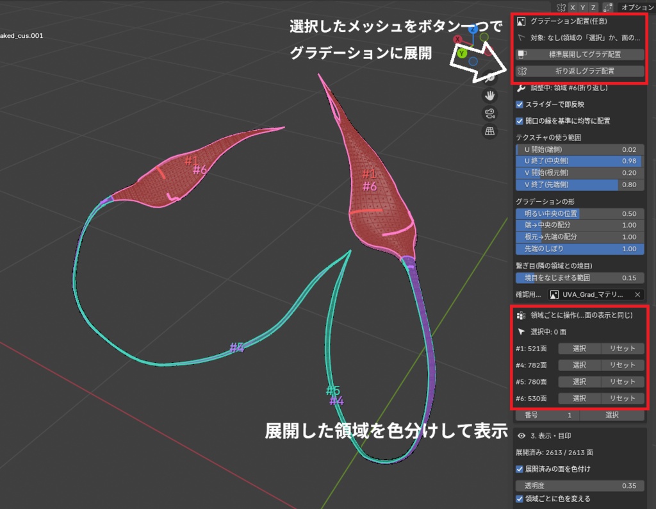Adjust the V 開始(根元側) slider
The height and width of the screenshot is (509, 656).
tap(580, 173)
